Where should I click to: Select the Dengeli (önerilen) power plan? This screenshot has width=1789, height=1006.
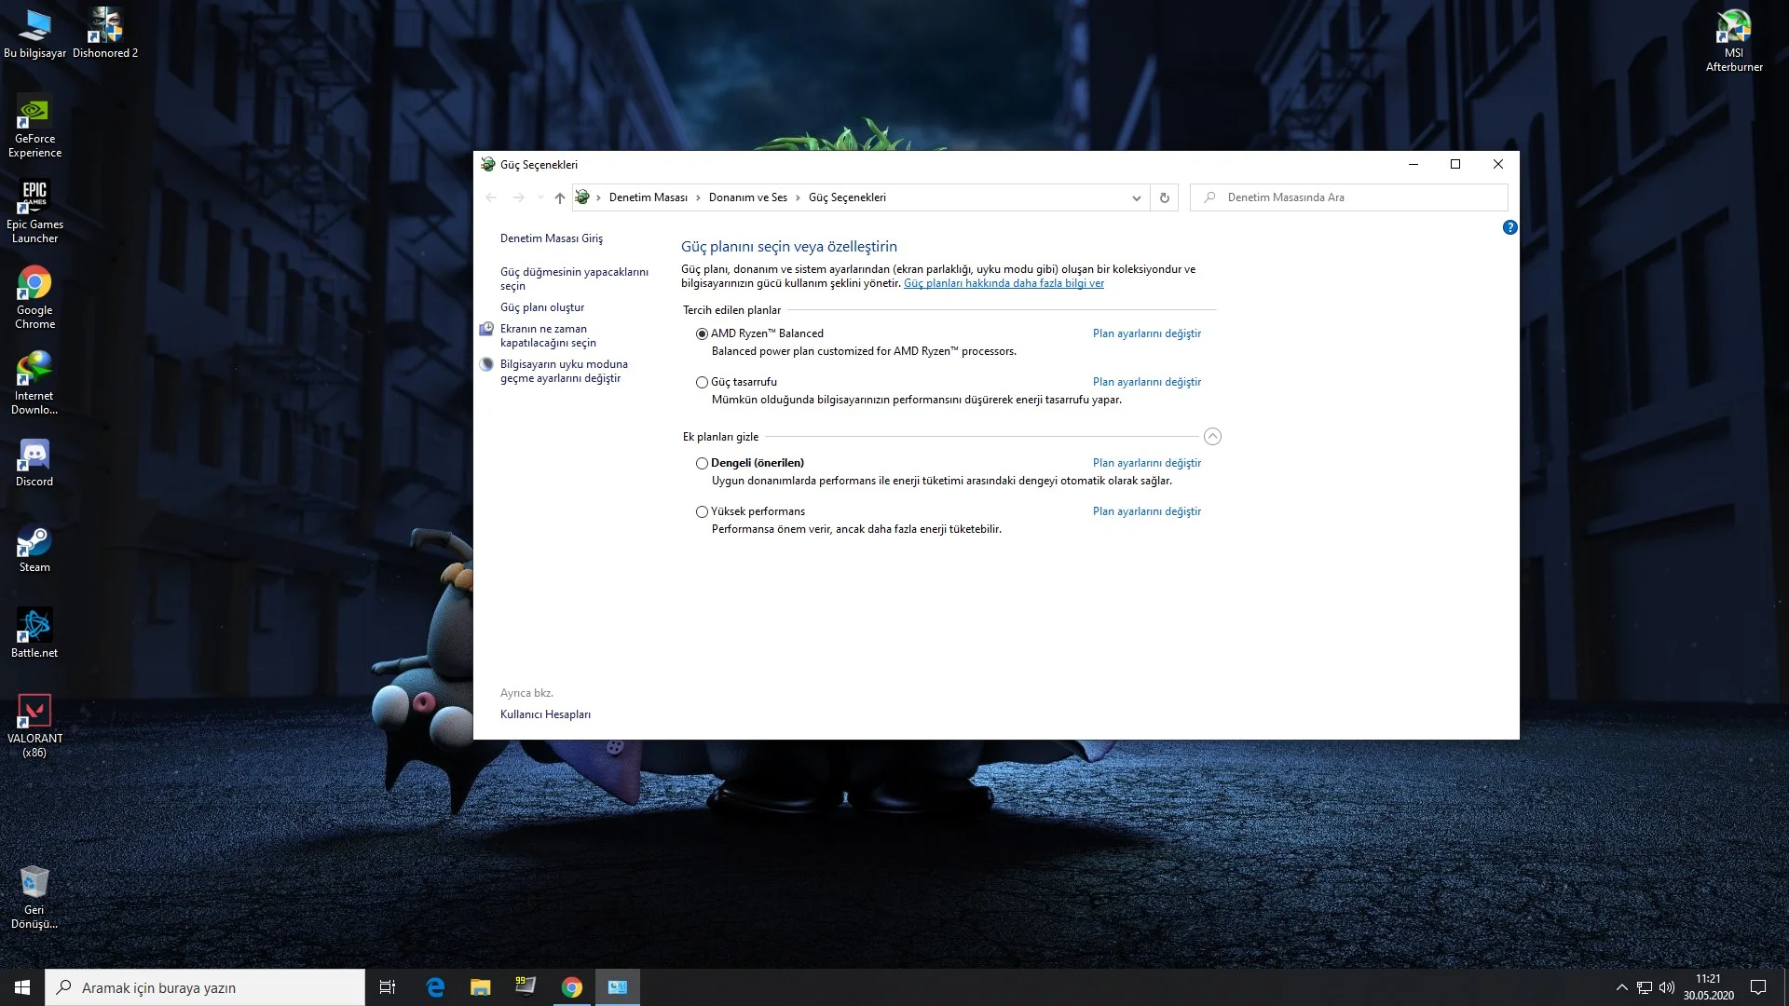point(702,463)
